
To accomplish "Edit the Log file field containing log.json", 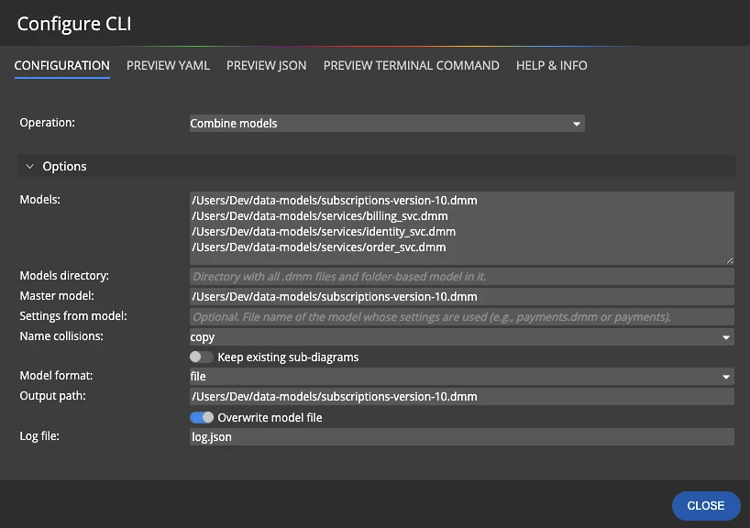I will pyautogui.click(x=461, y=436).
